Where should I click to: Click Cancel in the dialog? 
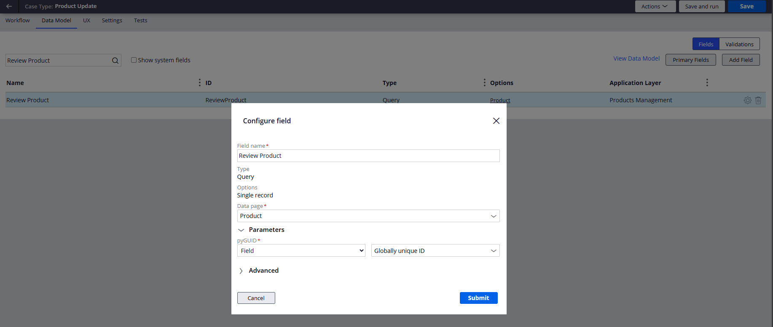tap(256, 298)
